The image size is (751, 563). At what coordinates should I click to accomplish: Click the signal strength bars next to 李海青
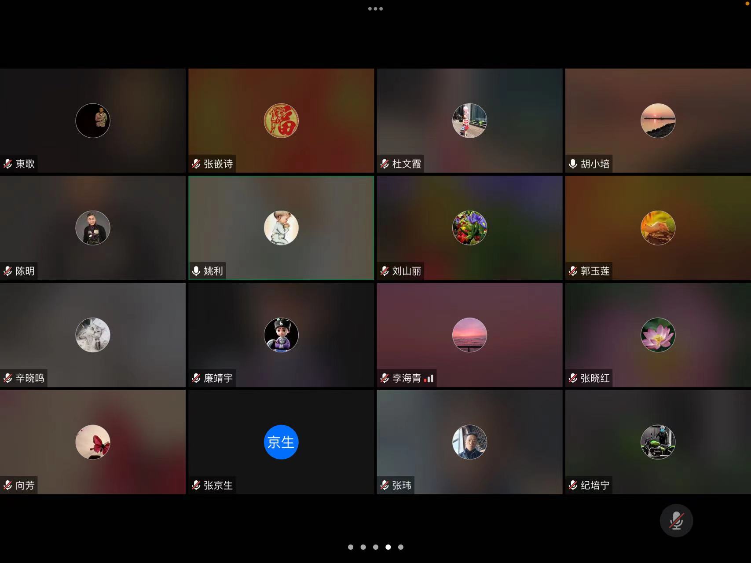(x=429, y=378)
